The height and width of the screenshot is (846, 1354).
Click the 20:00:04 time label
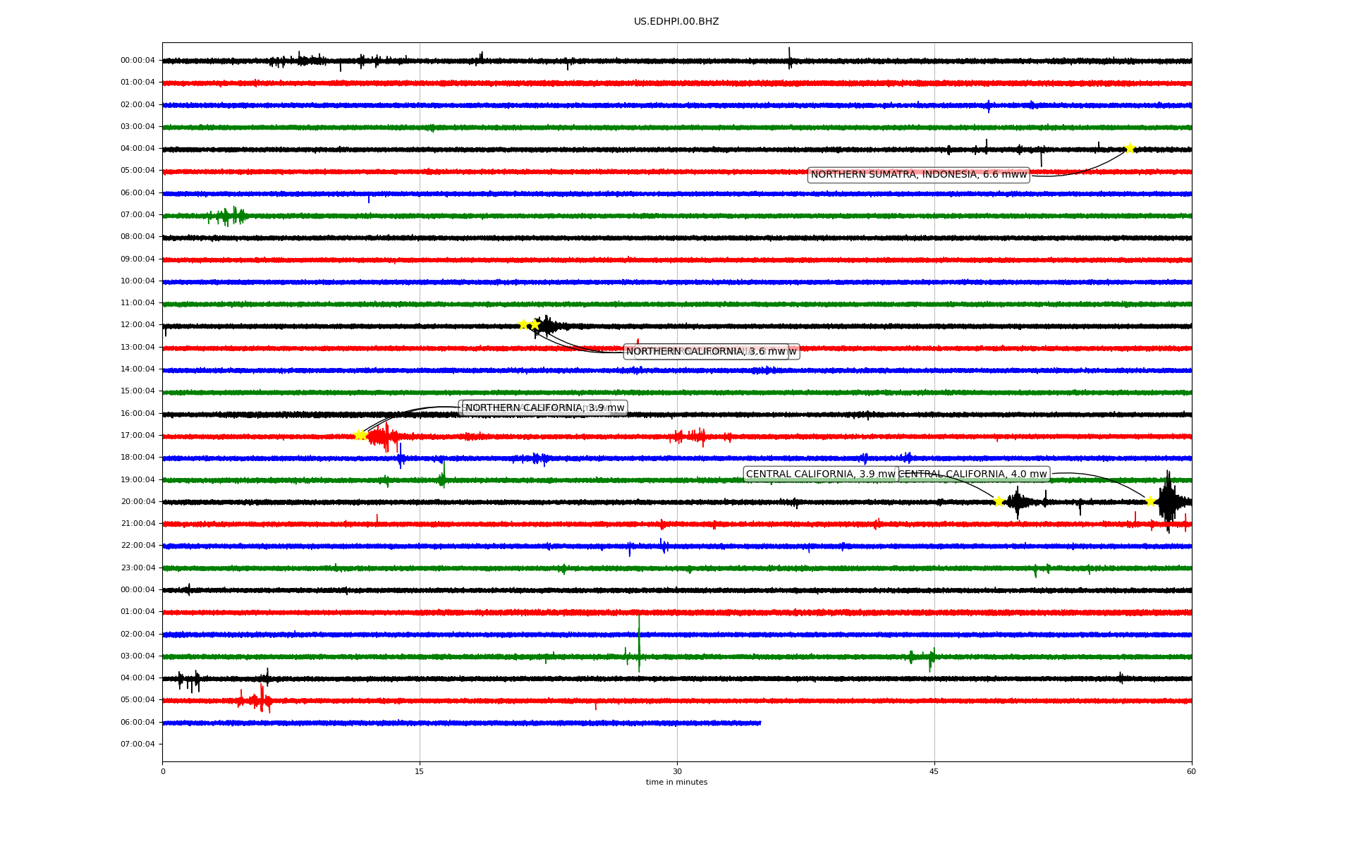pos(138,502)
